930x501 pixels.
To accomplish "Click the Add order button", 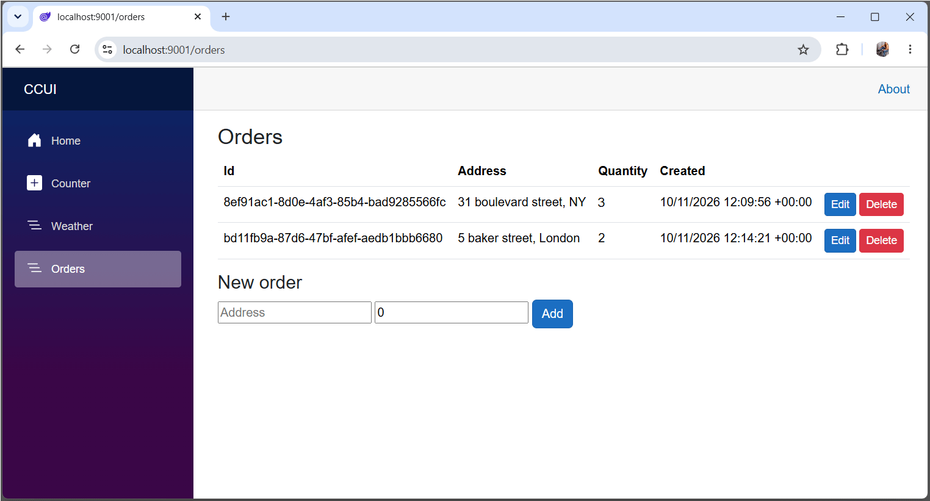I will [x=552, y=314].
